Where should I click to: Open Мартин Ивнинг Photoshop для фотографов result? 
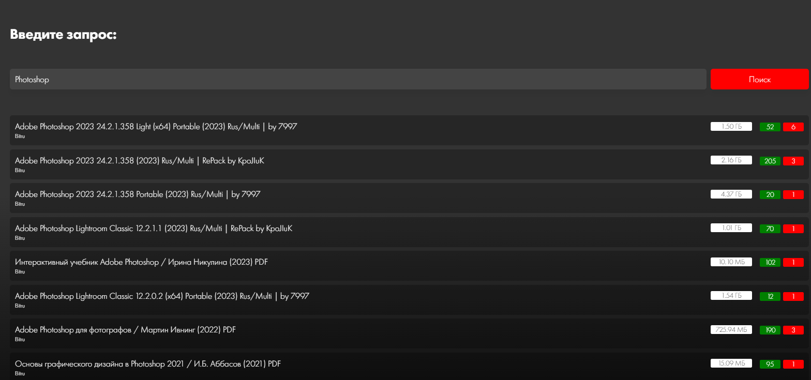125,330
